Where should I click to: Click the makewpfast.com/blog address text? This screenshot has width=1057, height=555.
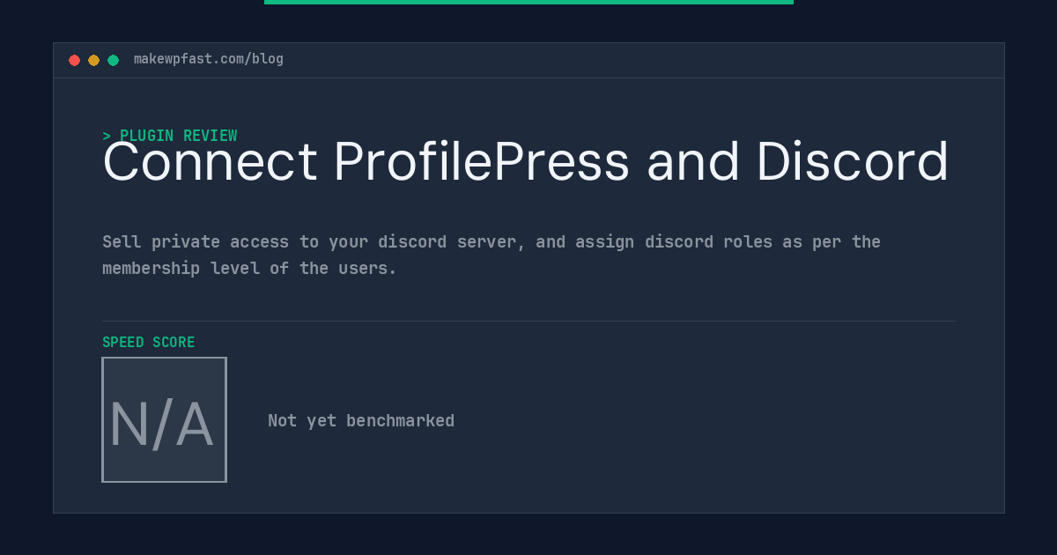click(x=209, y=59)
